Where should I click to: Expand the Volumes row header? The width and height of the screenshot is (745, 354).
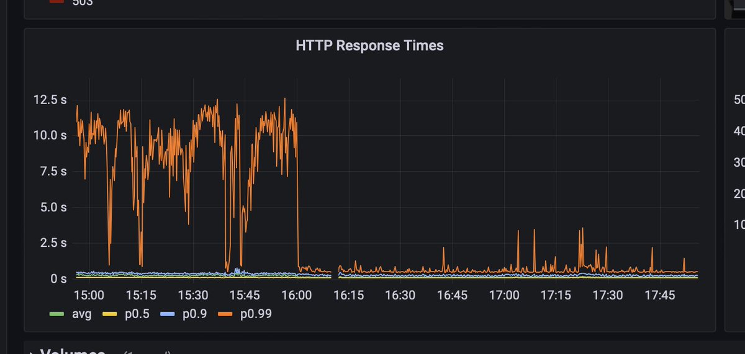click(x=71, y=351)
